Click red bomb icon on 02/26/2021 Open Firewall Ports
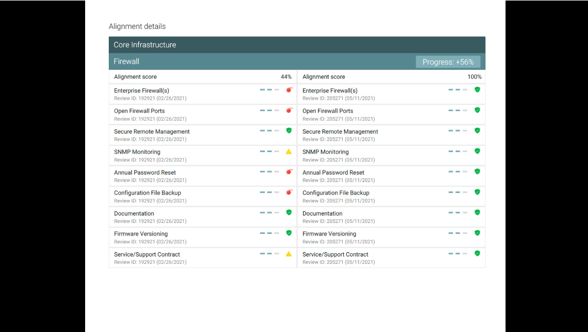 (x=288, y=110)
